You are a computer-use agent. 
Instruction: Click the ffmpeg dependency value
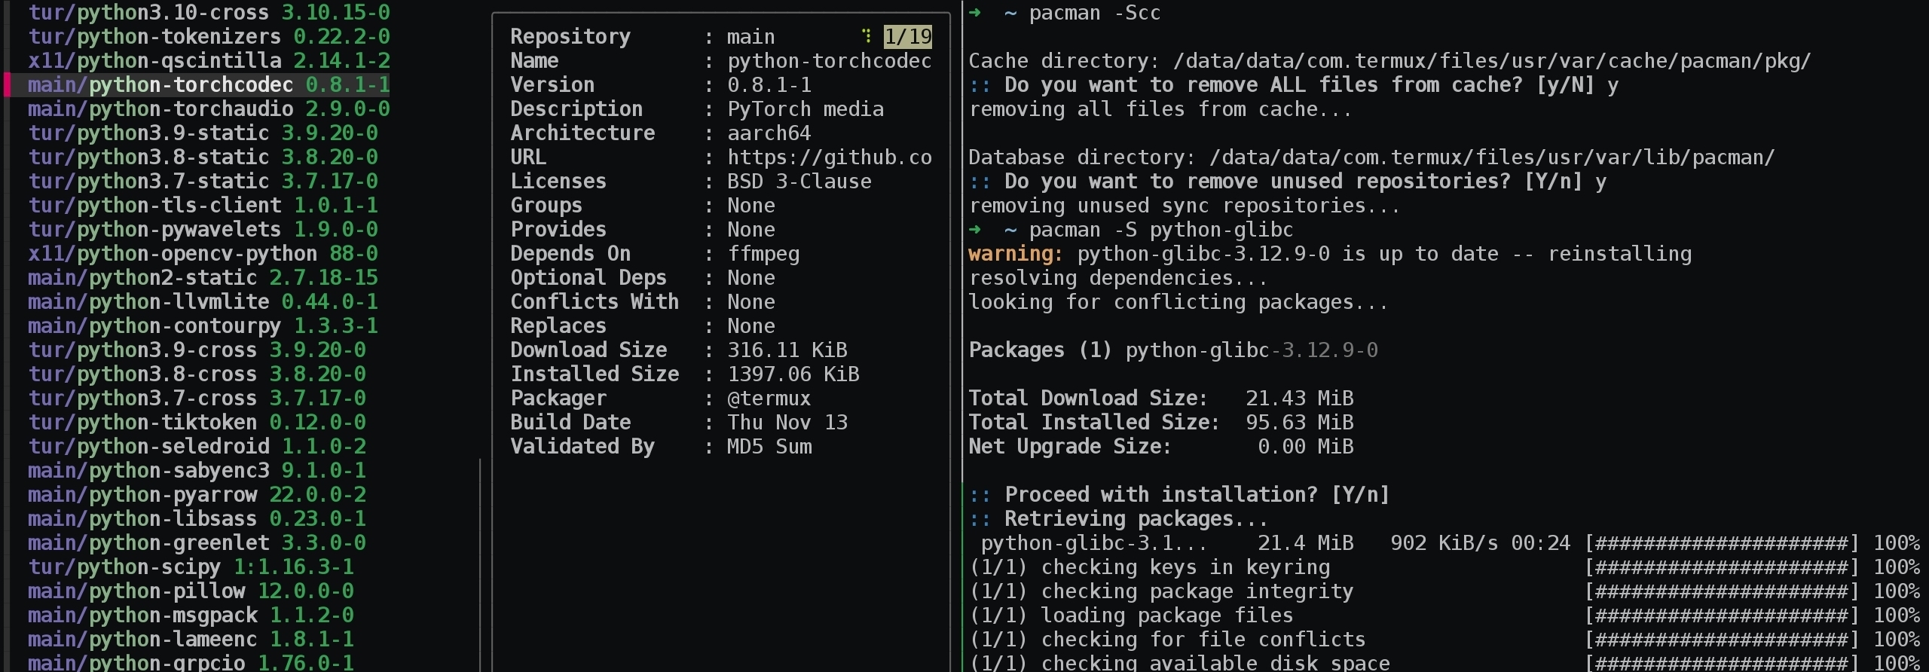(763, 254)
